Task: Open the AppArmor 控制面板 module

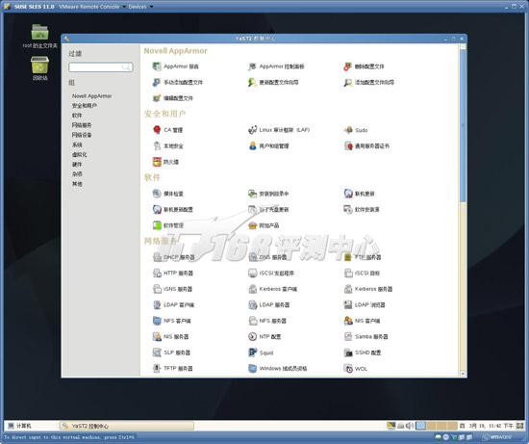Action: click(276, 66)
